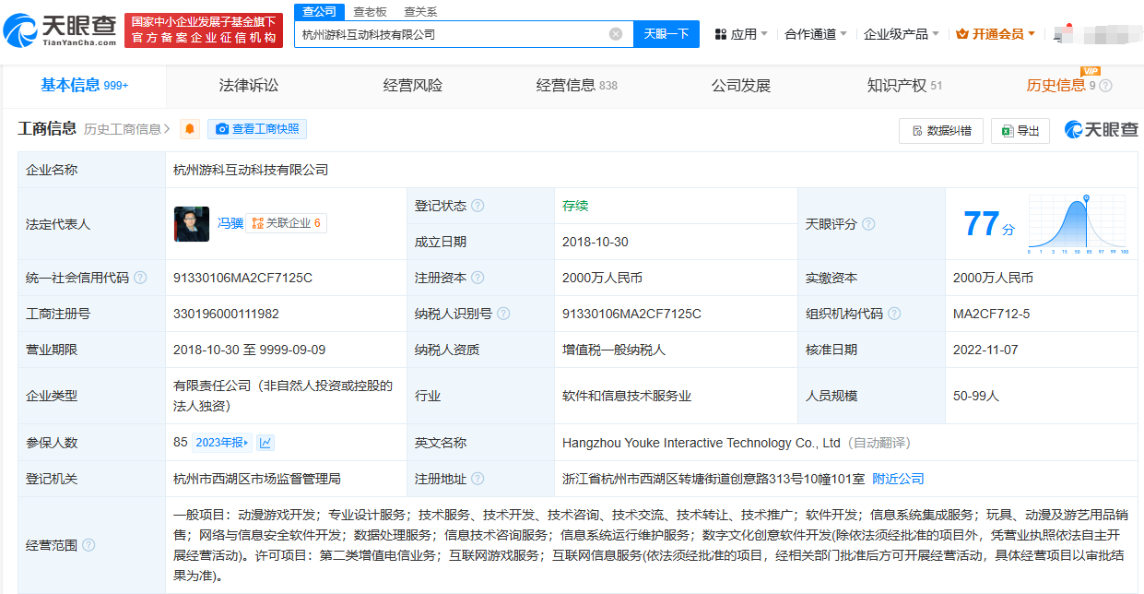The image size is (1144, 594).
Task: Open the 开通会员 membership dropdown
Action: pos(996,34)
